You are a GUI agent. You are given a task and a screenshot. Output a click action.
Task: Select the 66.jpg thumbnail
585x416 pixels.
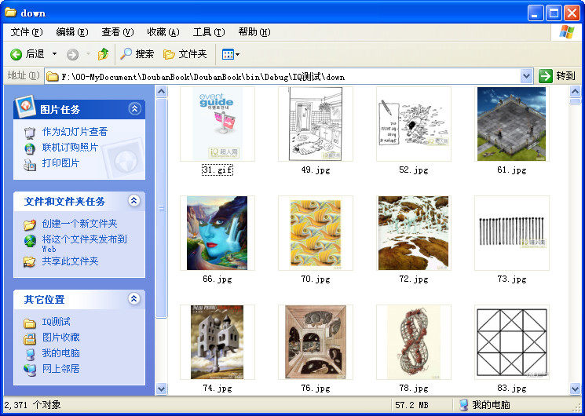click(218, 233)
